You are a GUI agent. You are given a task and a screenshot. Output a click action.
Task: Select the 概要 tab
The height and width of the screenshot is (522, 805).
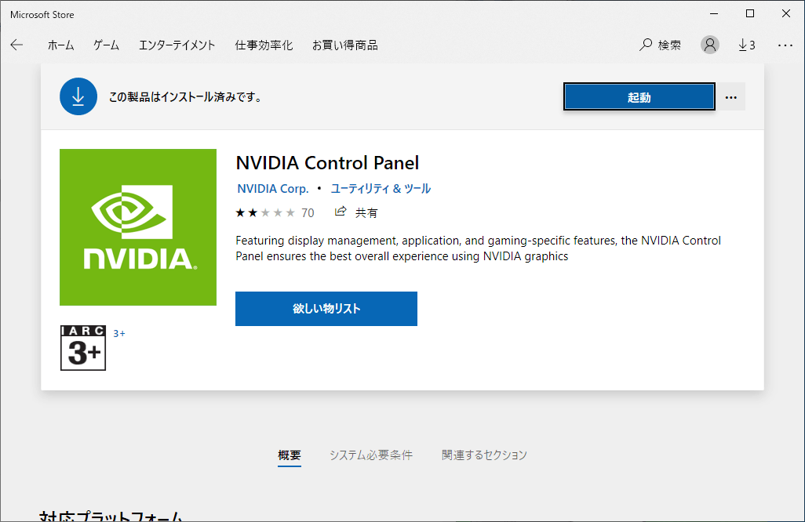pos(290,455)
